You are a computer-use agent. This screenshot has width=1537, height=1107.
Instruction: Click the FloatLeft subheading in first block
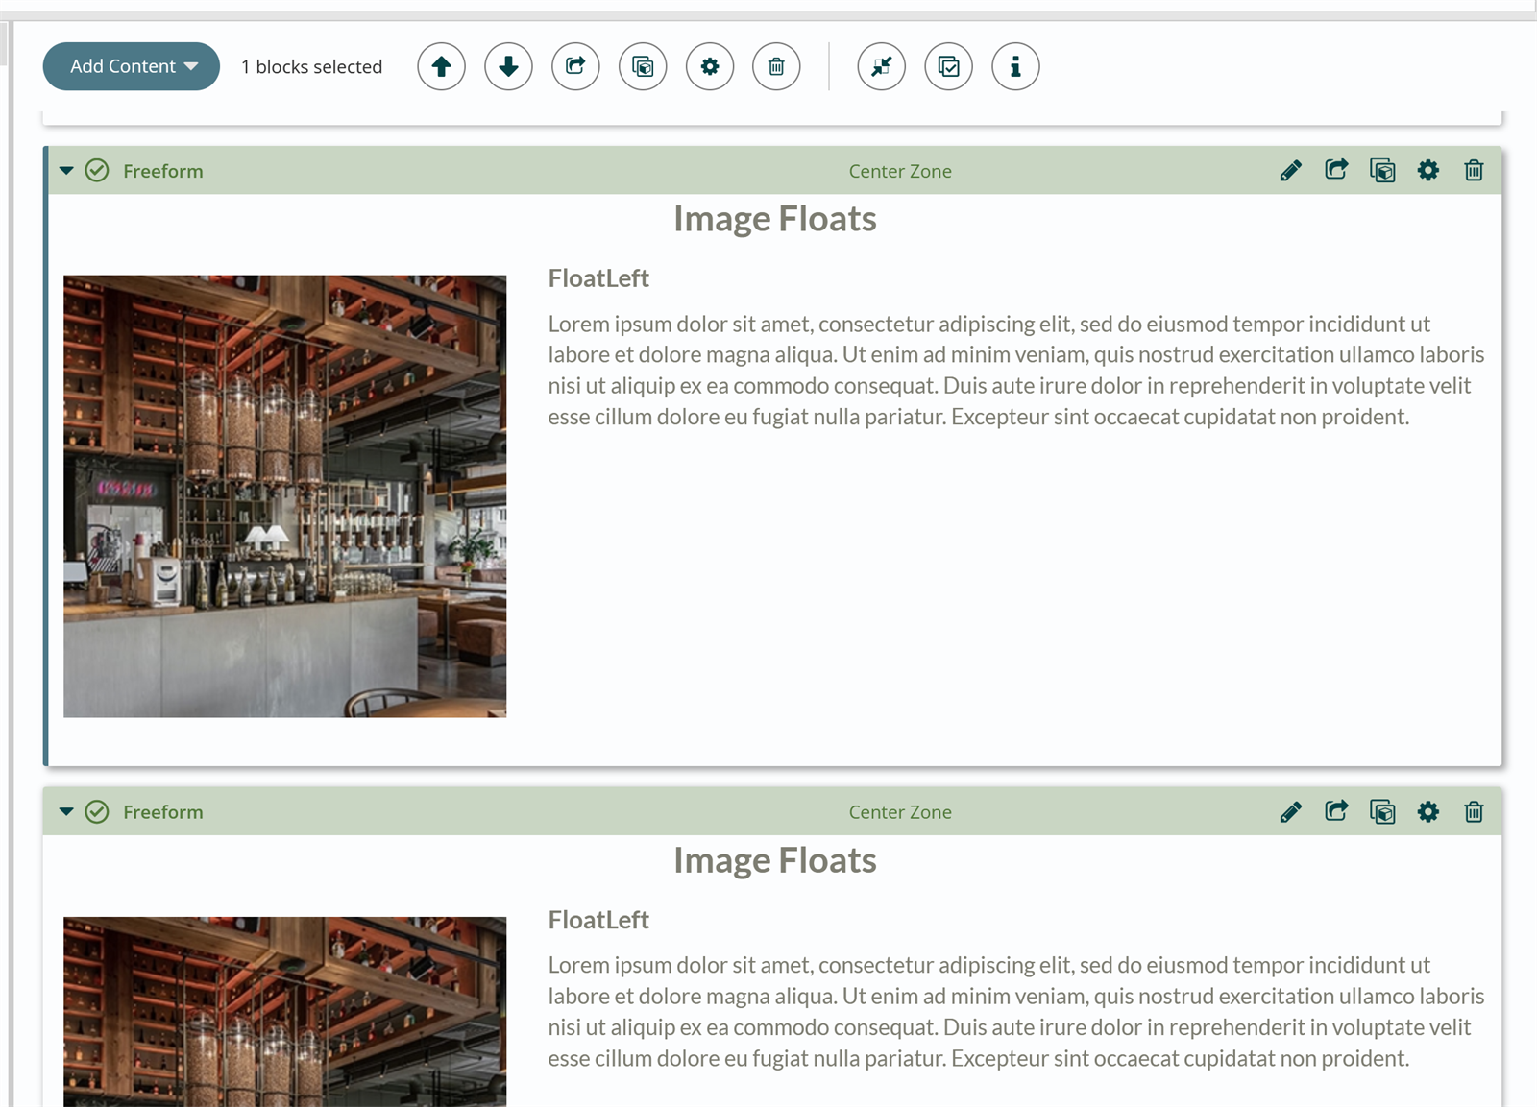coord(598,278)
